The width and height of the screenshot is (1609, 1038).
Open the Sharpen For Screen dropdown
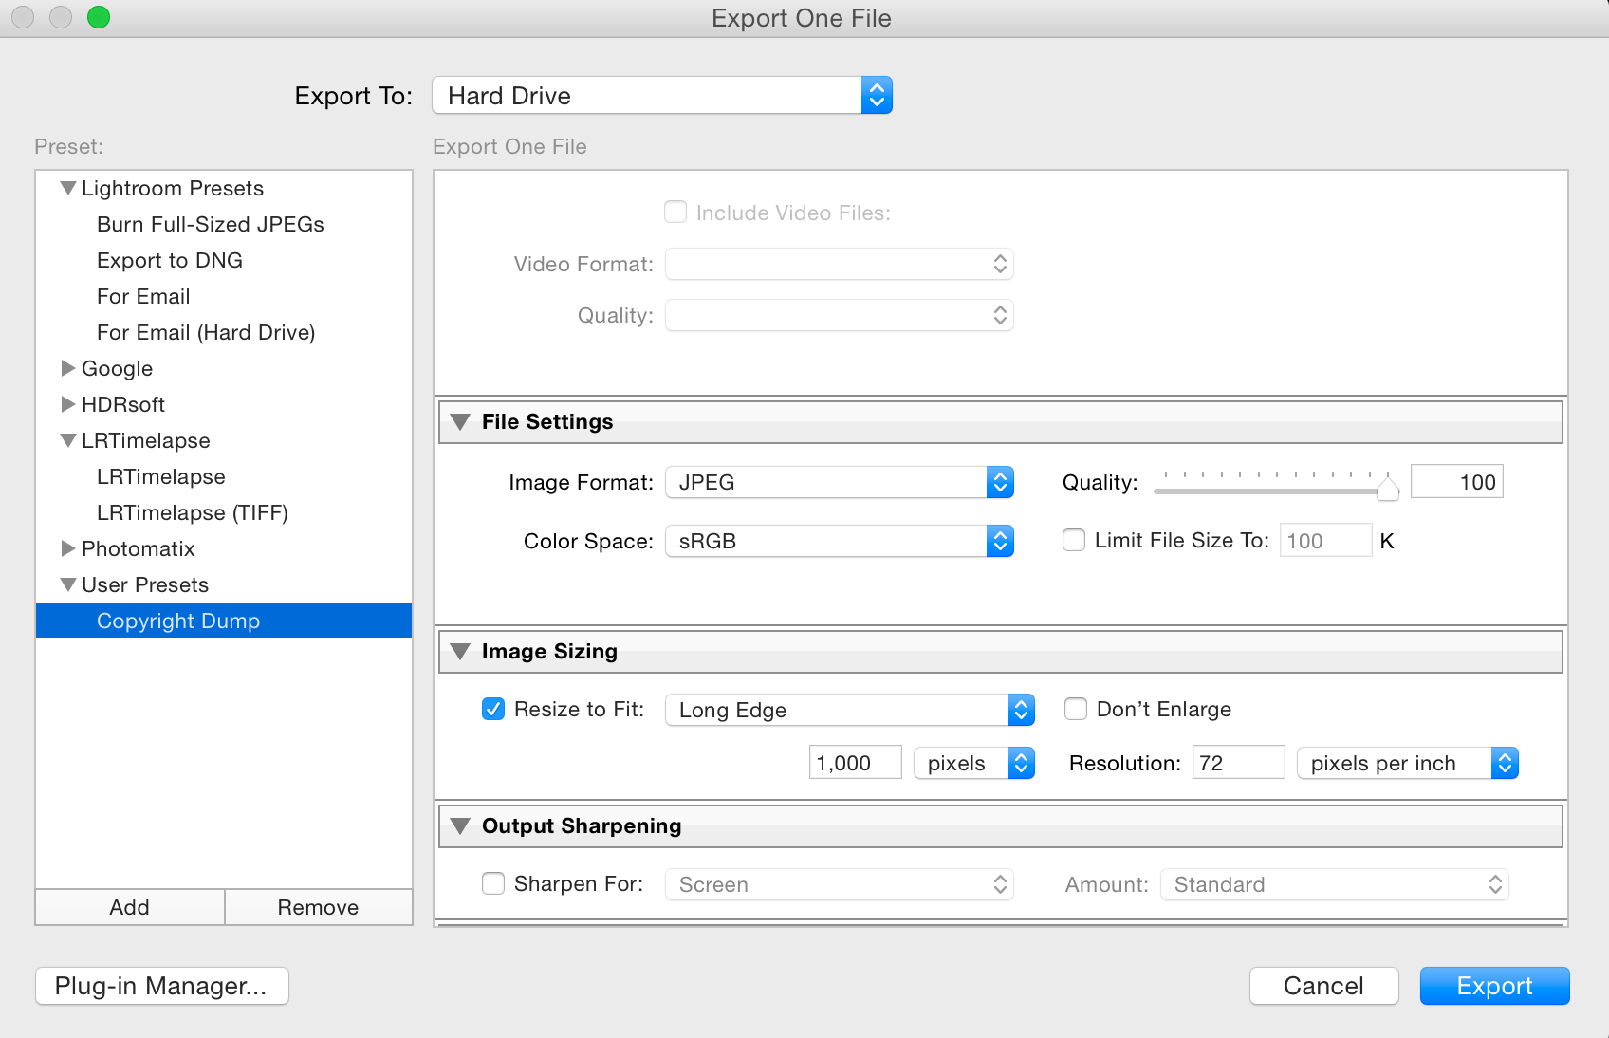tap(840, 884)
